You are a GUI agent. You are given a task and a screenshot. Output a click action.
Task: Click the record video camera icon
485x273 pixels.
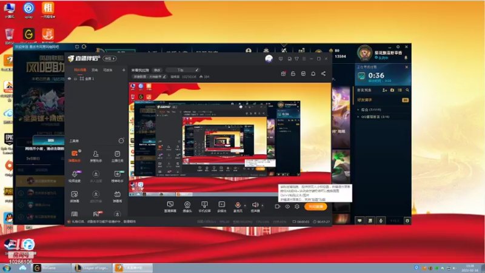278,206
